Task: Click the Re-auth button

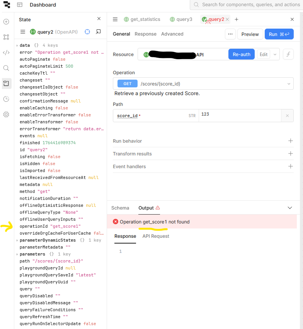Action: (x=241, y=55)
